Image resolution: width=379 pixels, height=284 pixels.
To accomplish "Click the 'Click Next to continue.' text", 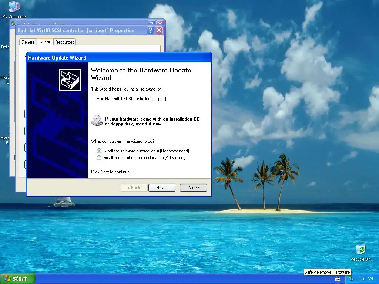I will pos(111,172).
